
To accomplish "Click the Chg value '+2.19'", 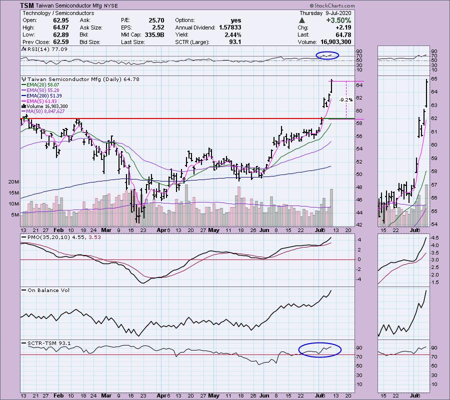I will pyautogui.click(x=344, y=27).
